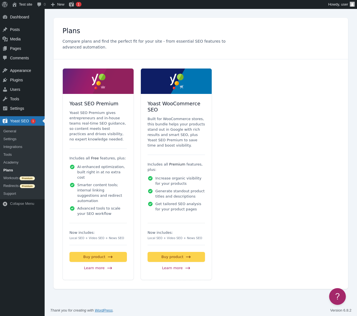The width and height of the screenshot is (357, 316).
Task: Open Appearance in the admin menu
Action: pyautogui.click(x=22, y=71)
